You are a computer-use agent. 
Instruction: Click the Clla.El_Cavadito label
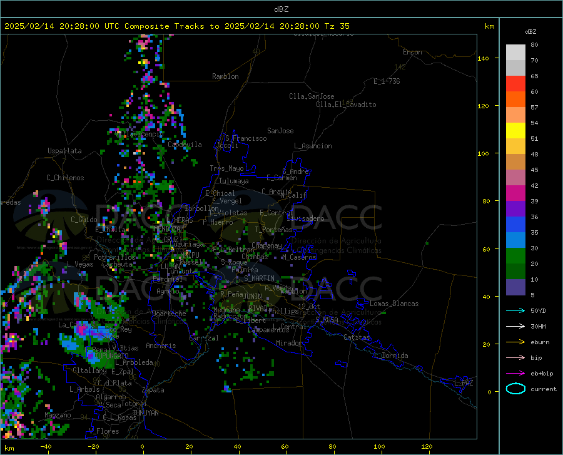(346, 105)
